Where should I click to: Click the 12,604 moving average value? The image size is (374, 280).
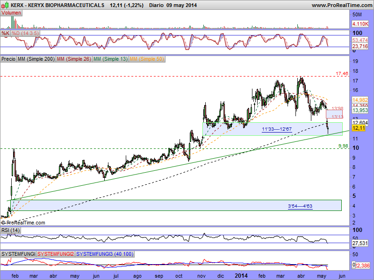[x=360, y=123]
